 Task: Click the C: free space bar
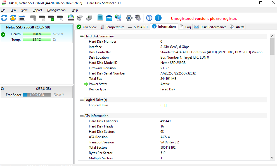point(37,95)
